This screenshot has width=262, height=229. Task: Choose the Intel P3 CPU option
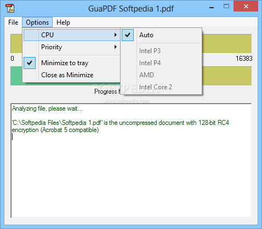pyautogui.click(x=161, y=51)
